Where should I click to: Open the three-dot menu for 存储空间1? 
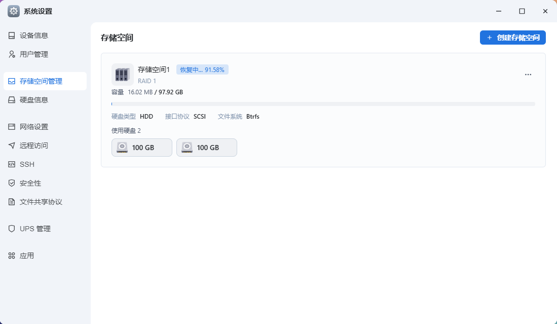point(528,75)
